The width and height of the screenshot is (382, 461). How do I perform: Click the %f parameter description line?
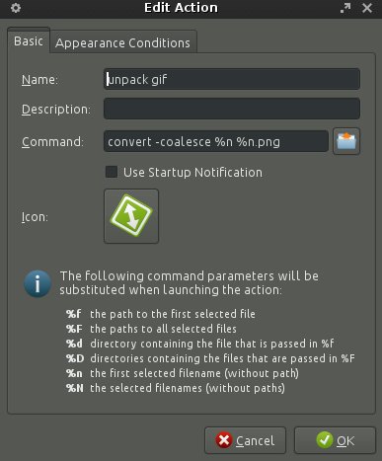tap(161, 314)
